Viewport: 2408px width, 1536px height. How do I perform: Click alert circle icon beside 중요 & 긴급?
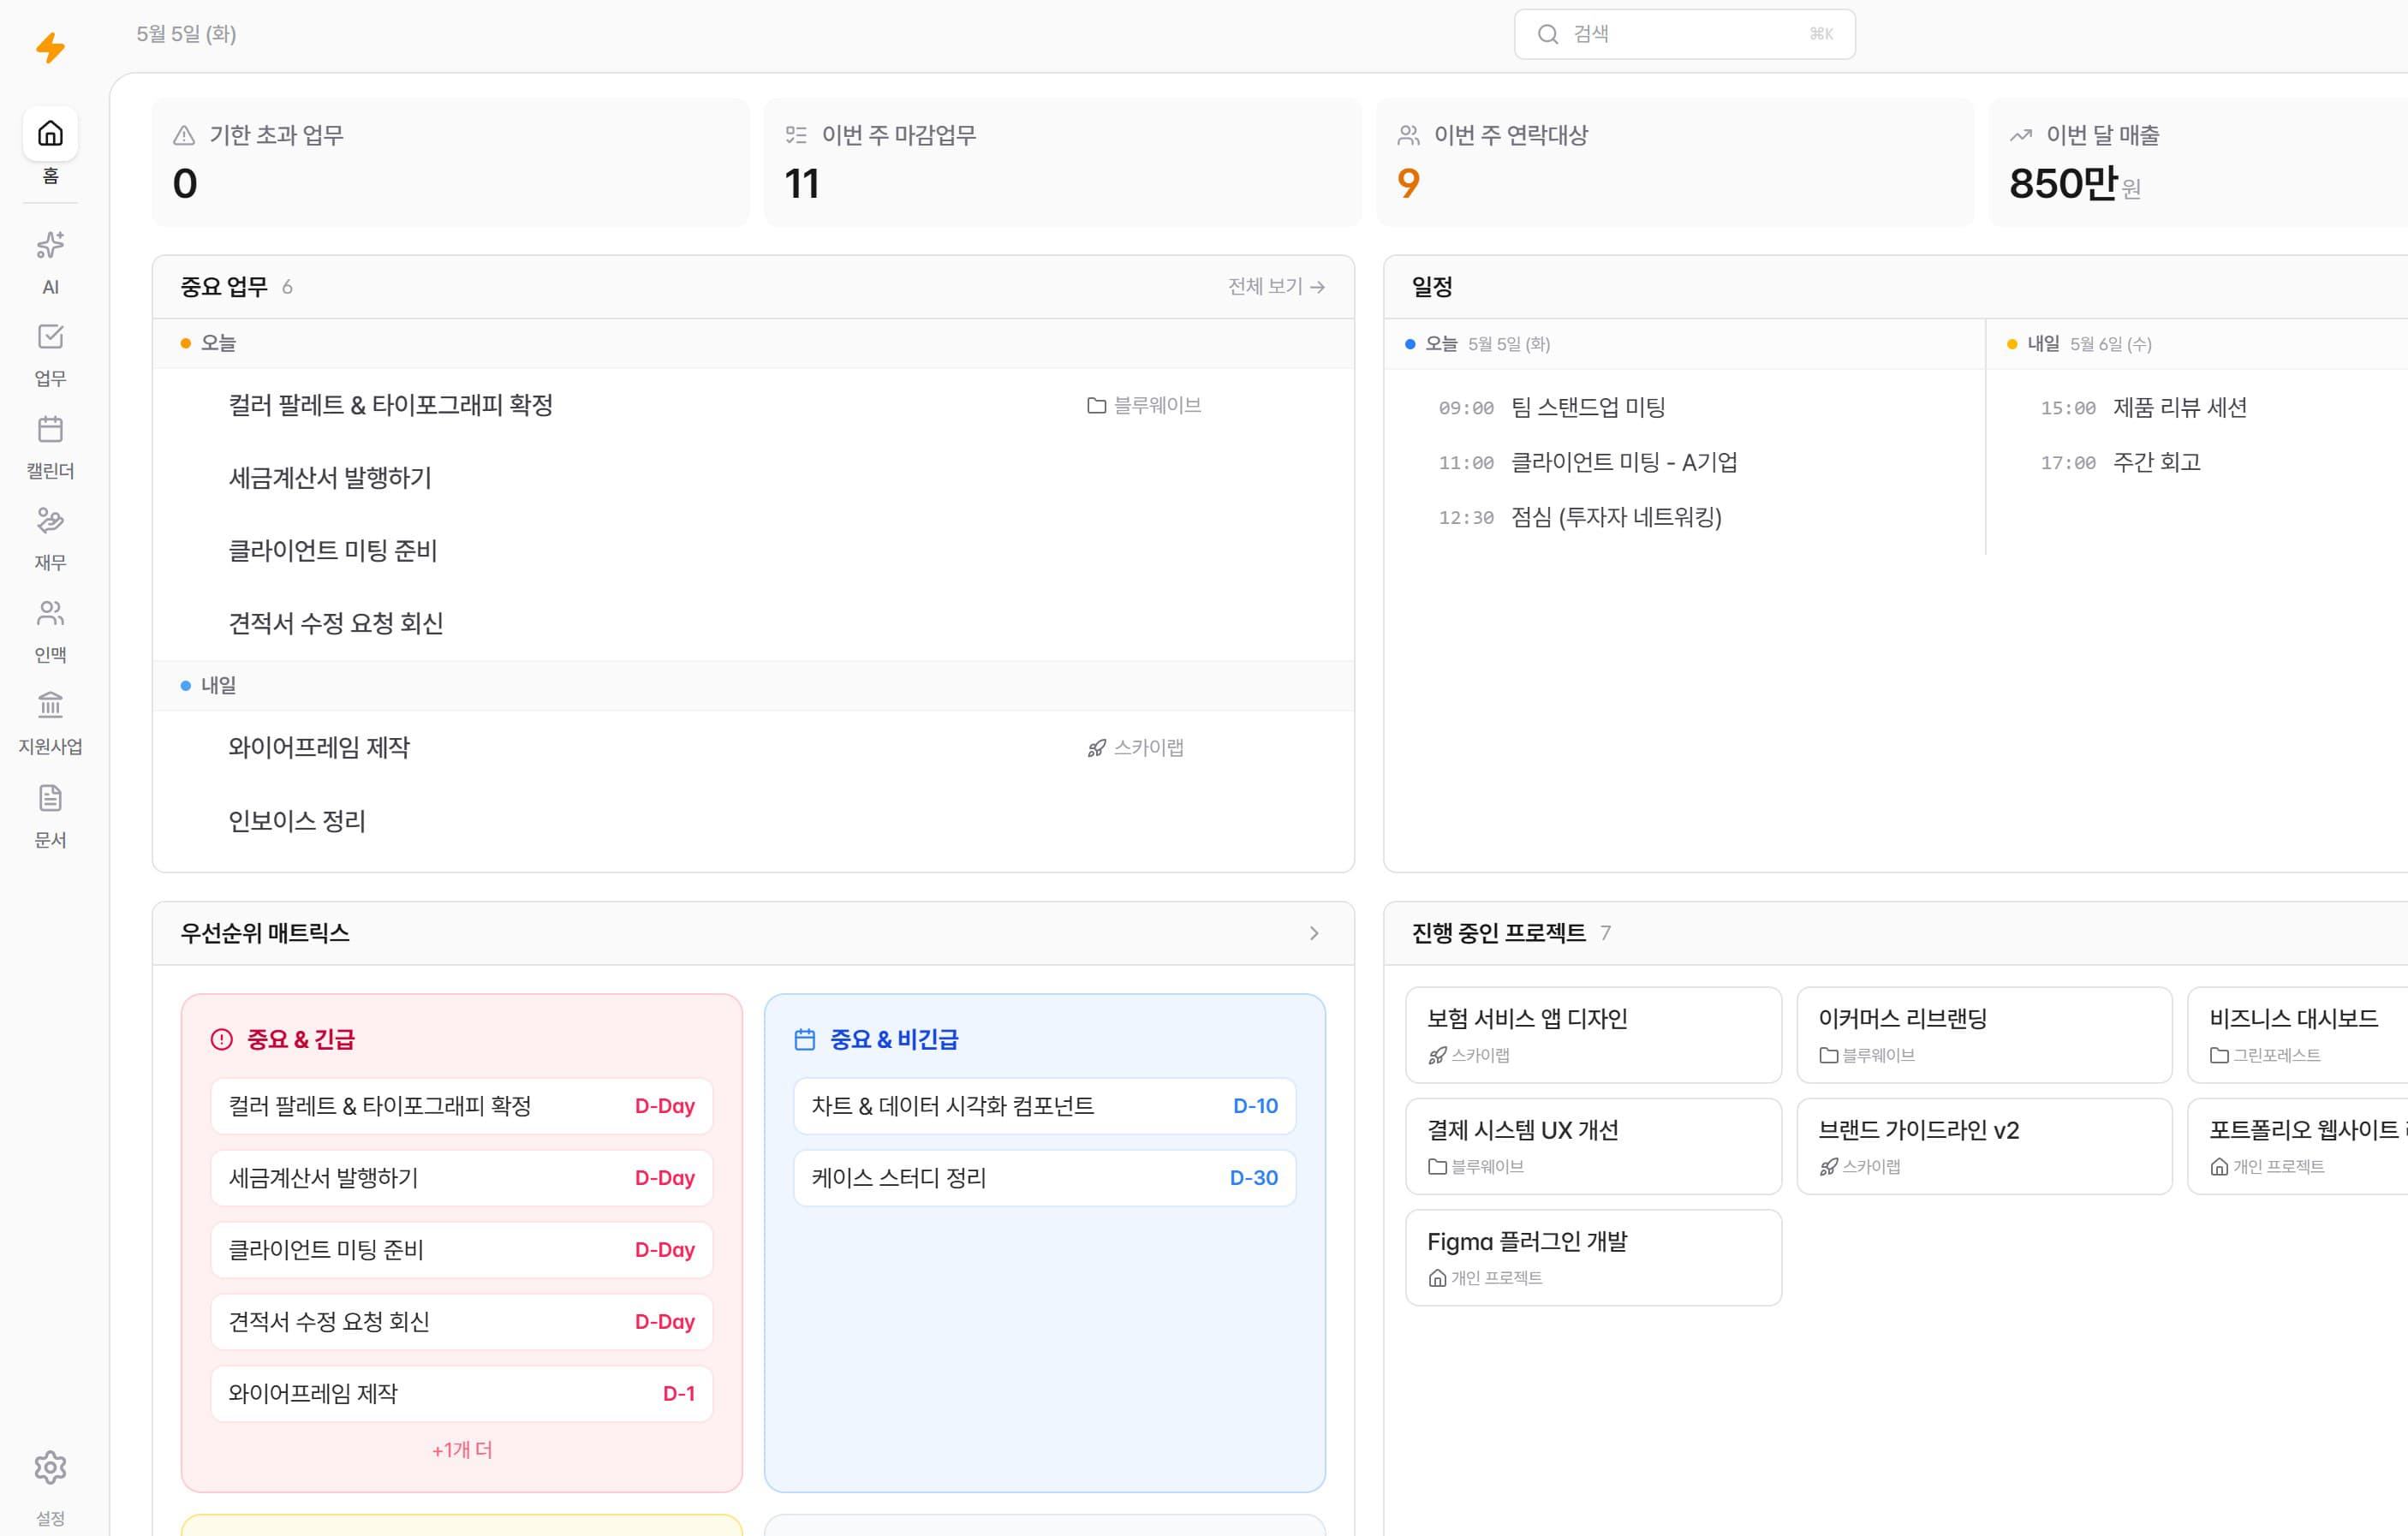[x=221, y=1039]
